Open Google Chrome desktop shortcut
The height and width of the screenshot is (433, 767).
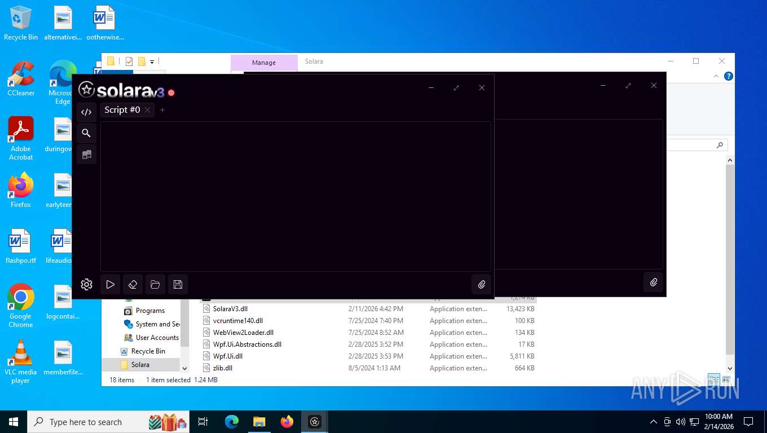click(x=21, y=306)
